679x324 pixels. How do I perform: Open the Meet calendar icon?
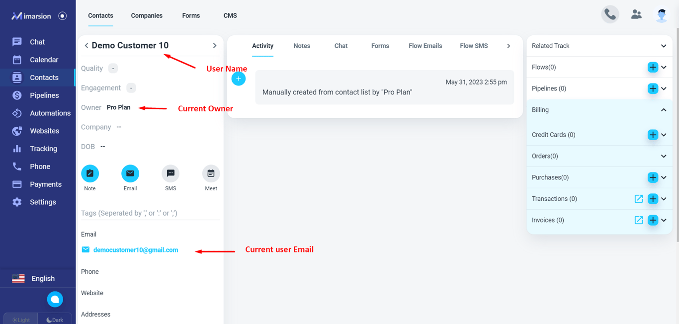click(211, 173)
